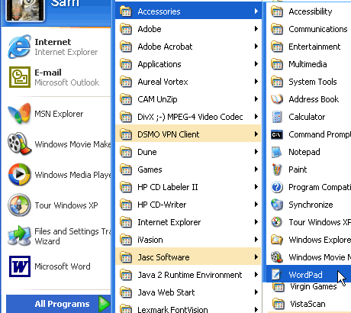Open Address Book icon in Accessories
The width and height of the screenshot is (351, 313).
coord(277,99)
